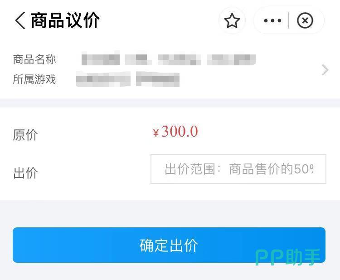This screenshot has height=280, width=340.
Task: Tap the PP助手 watermark logo
Action: click(287, 257)
